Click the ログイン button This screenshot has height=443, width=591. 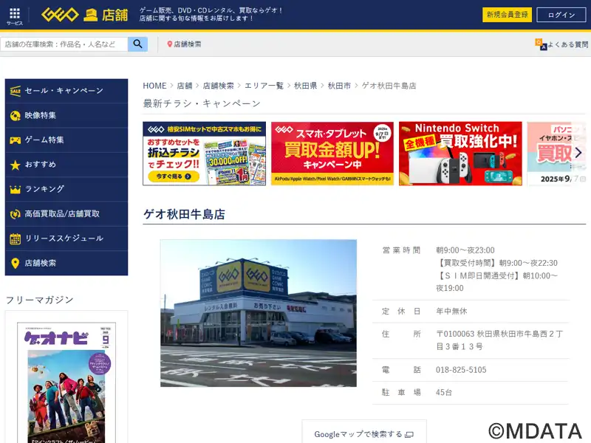click(x=561, y=15)
